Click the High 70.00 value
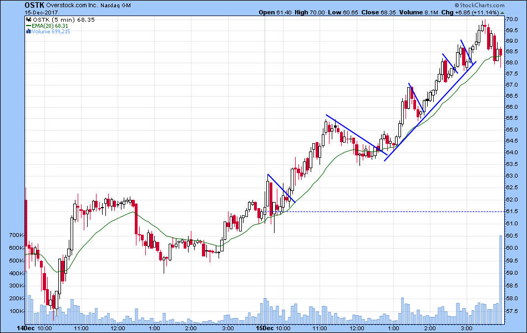The width and height of the screenshot is (527, 333). pos(310,12)
